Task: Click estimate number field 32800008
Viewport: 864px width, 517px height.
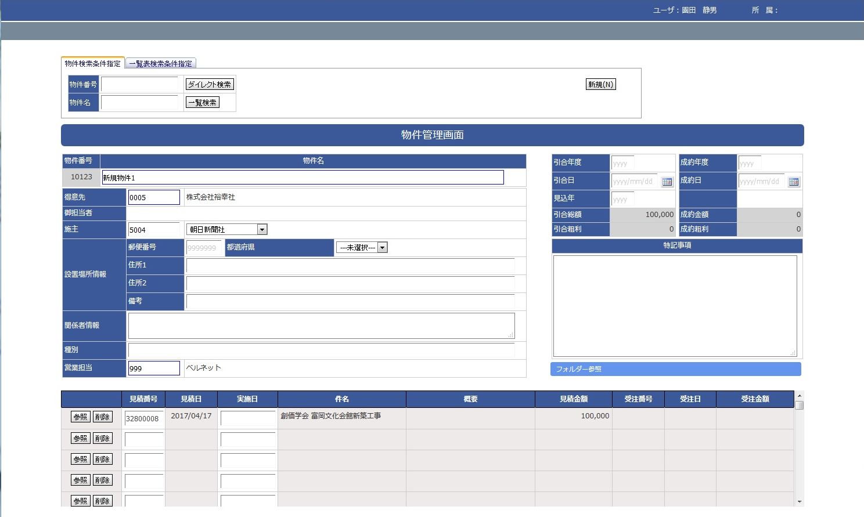Action: (144, 418)
